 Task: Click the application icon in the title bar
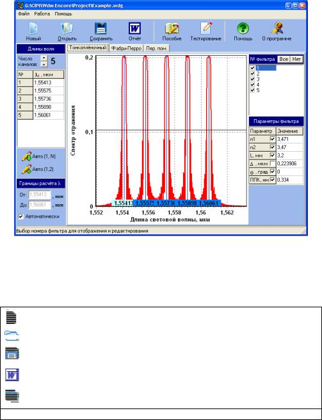coord(20,5)
